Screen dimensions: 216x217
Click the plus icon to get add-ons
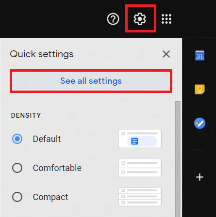point(199,177)
